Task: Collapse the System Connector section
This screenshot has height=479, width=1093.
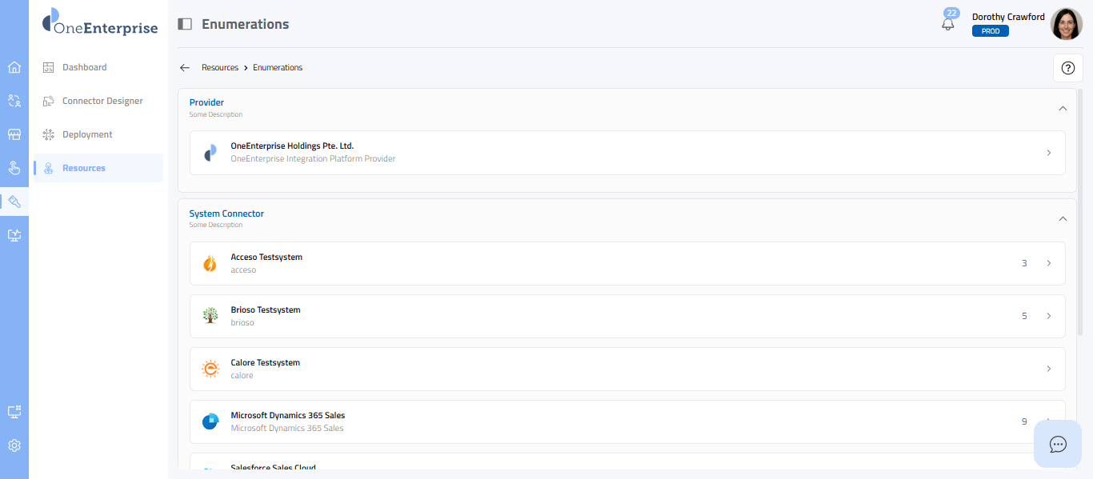Action: [1063, 218]
